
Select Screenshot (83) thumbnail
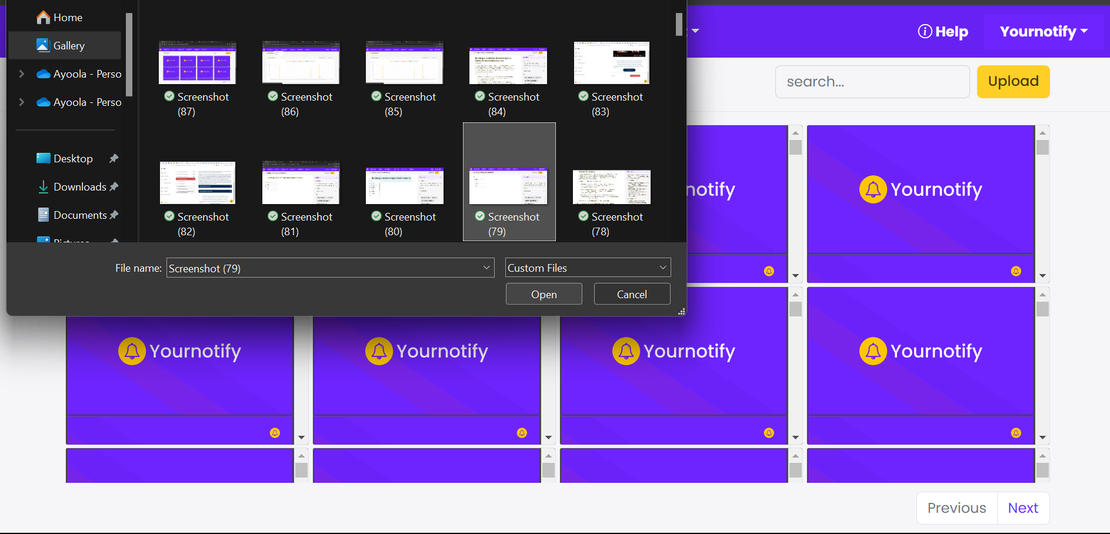click(612, 63)
